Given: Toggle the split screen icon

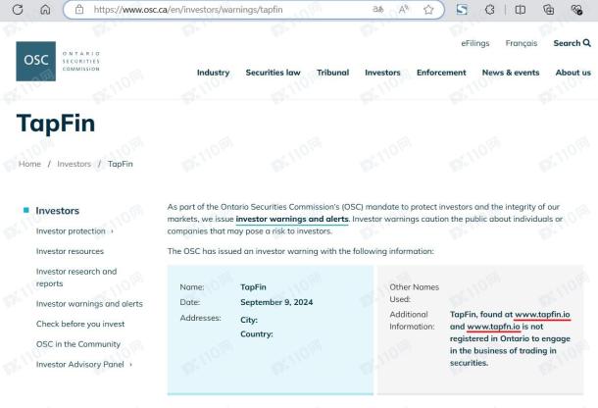Looking at the screenshot, I should [521, 10].
